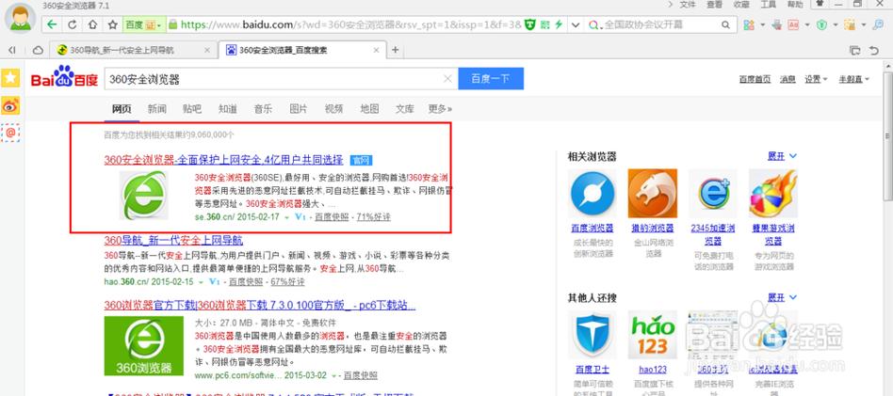Switch to the 地图 search category
The width and height of the screenshot is (893, 396).
point(369,109)
